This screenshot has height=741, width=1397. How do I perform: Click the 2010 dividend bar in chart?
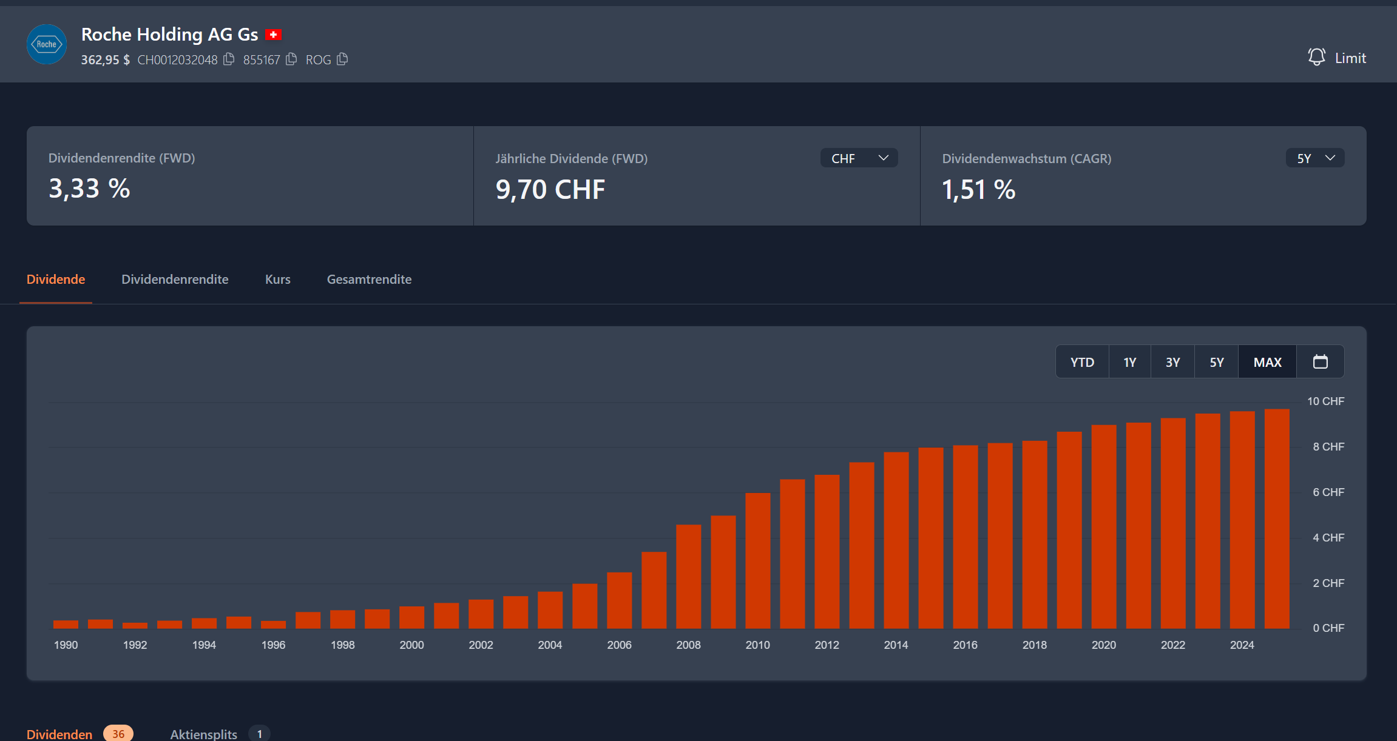click(757, 561)
